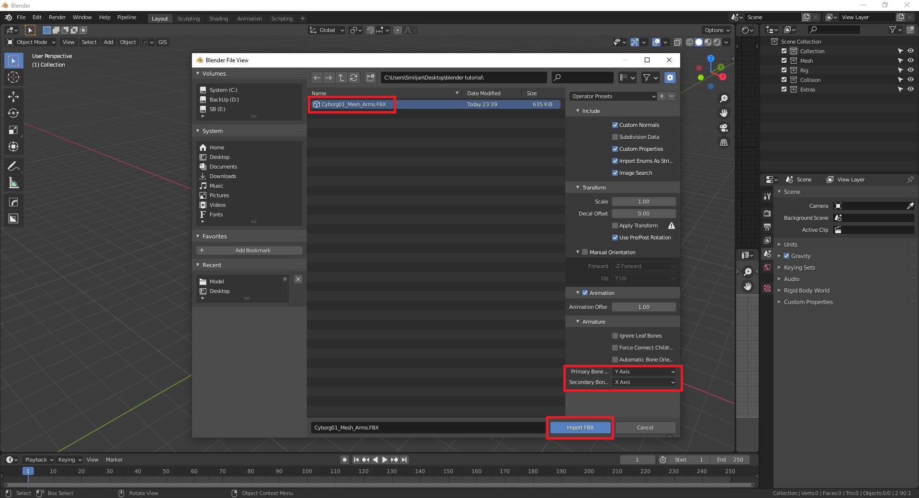Click the Import FBX button
Viewport: 919px width, 498px height.
coord(580,428)
